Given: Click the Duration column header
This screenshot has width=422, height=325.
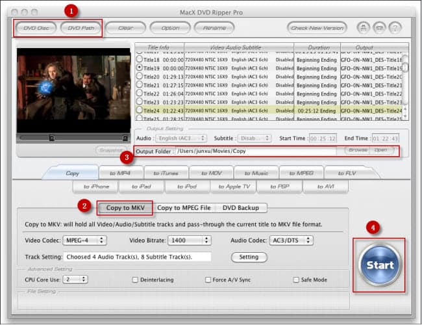Looking at the screenshot, I should coord(317,47).
